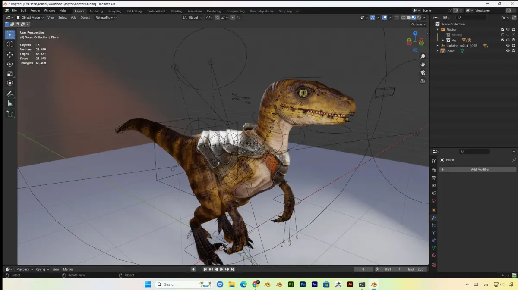Click the current frame field
The height and width of the screenshot is (290, 518).
click(363, 269)
